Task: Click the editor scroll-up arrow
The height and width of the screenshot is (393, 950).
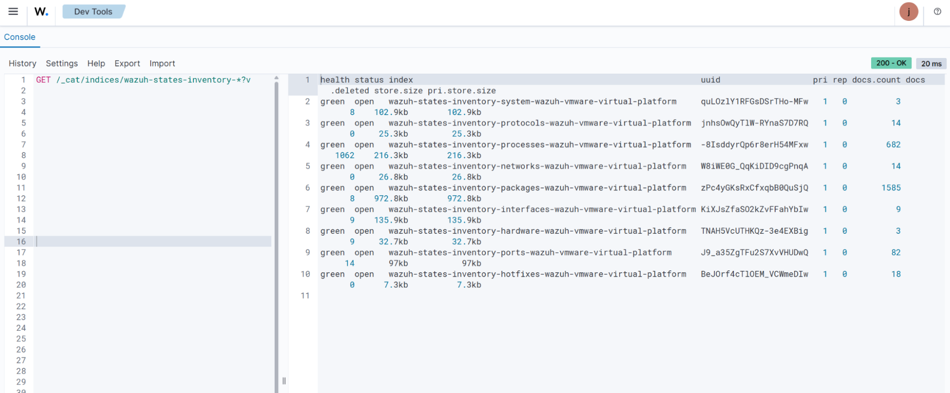Action: click(x=276, y=78)
